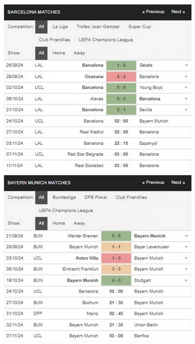This screenshot has width=195, height=344.
Task: Expand the Osasuna 4-2 Barcelona row chevron
Action: [x=186, y=77]
